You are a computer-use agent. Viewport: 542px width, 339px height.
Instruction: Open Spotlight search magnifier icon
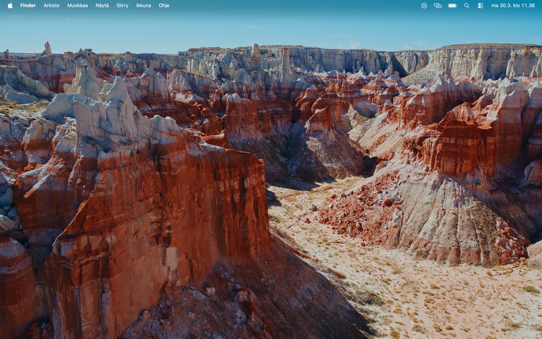pyautogui.click(x=467, y=6)
